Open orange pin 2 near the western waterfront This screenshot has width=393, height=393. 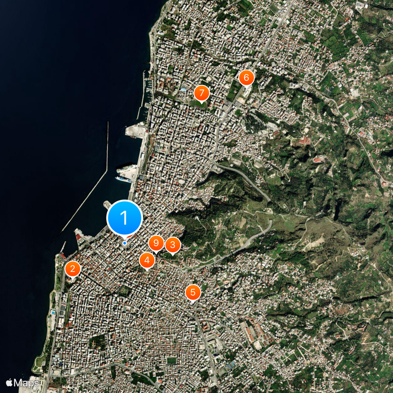click(73, 268)
